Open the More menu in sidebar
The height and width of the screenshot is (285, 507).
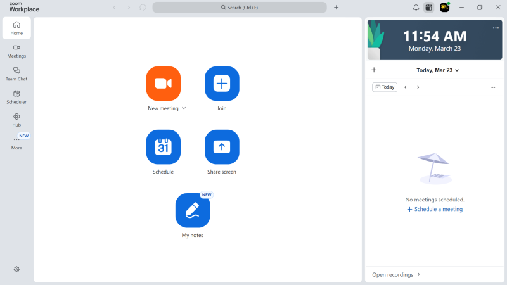pyautogui.click(x=16, y=142)
